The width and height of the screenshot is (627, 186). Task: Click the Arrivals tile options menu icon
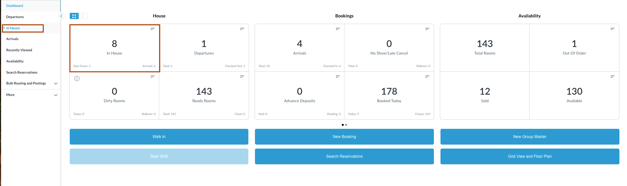[338, 29]
